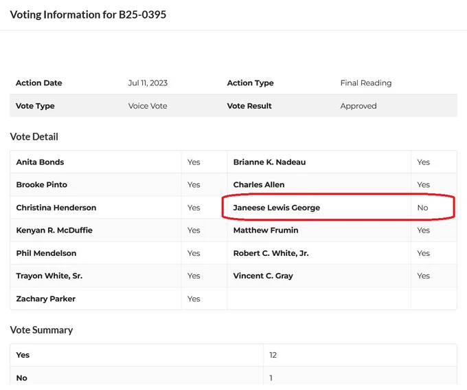The height and width of the screenshot is (390, 467).
Task: Click the 'Voice Vote' value
Action: coord(148,106)
